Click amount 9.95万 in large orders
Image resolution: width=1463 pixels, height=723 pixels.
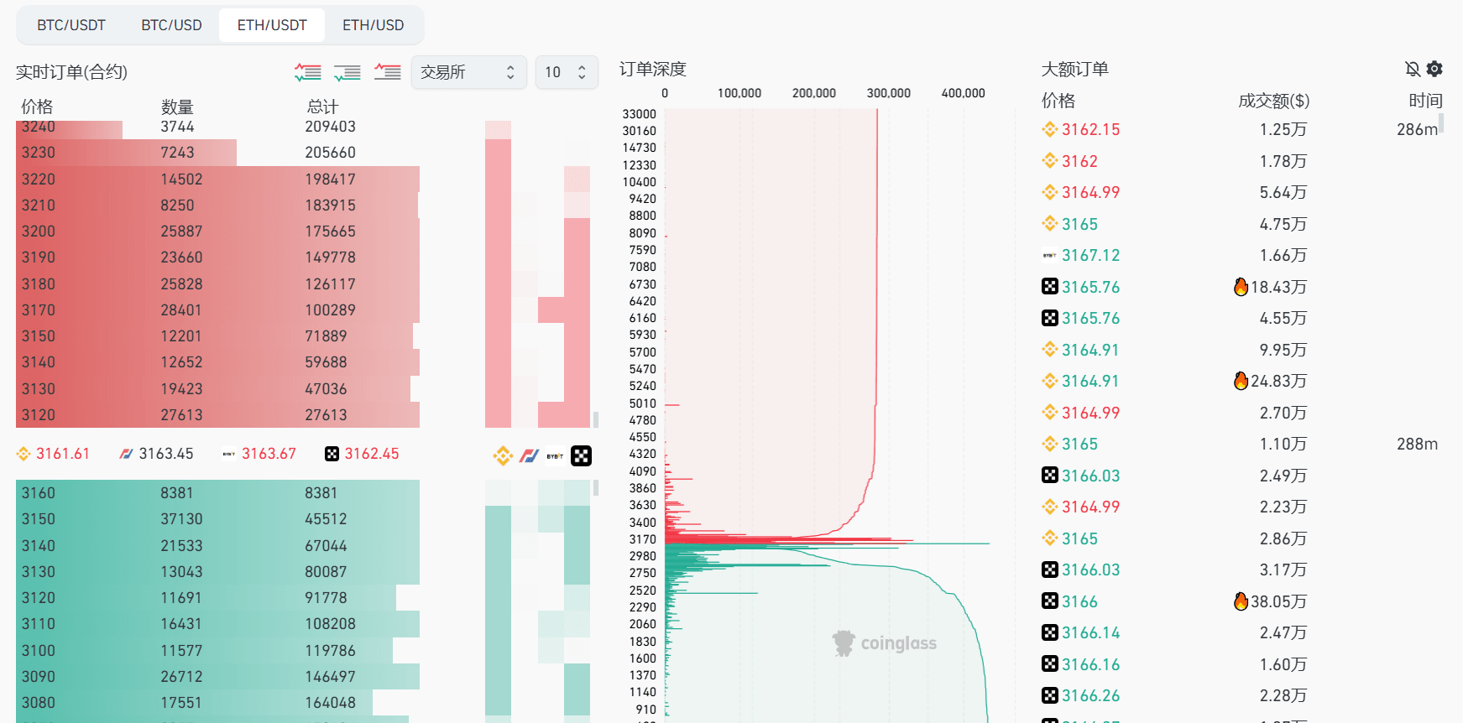coord(1283,350)
